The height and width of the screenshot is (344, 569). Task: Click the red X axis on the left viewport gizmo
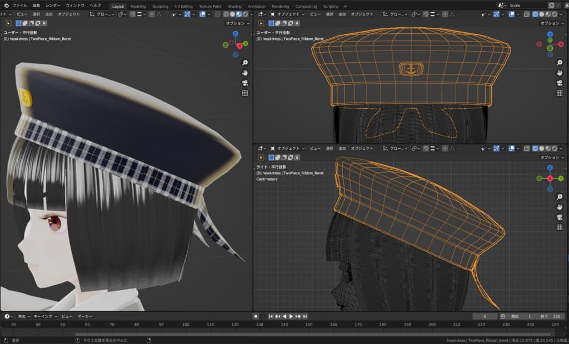click(x=239, y=44)
